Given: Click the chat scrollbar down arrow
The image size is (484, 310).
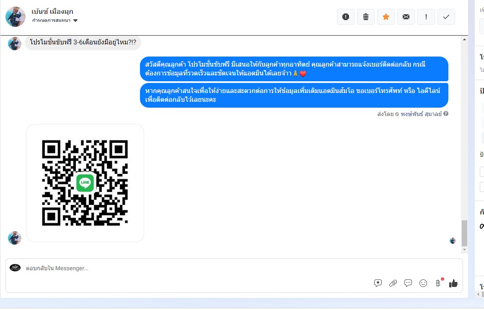Looking at the screenshot, I should point(464,250).
